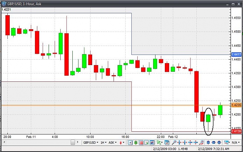This screenshot has width=243, height=152.
Task: Click the blue square horizontal-fit icon
Action: click(x=213, y=142)
